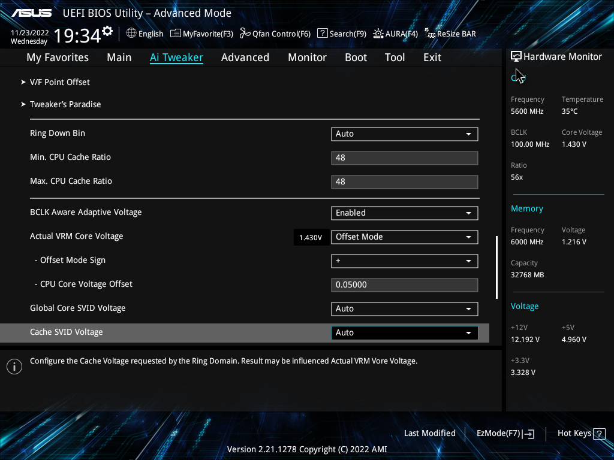The height and width of the screenshot is (460, 614).
Task: Switch to My Favorites tab
Action: [x=58, y=57]
